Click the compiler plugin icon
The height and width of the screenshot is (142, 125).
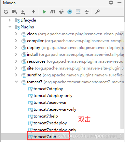(24, 41)
